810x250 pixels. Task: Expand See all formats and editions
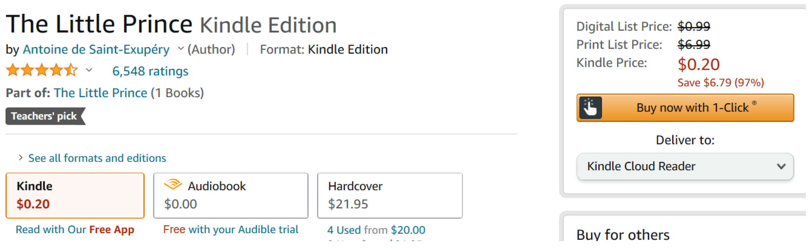[97, 158]
